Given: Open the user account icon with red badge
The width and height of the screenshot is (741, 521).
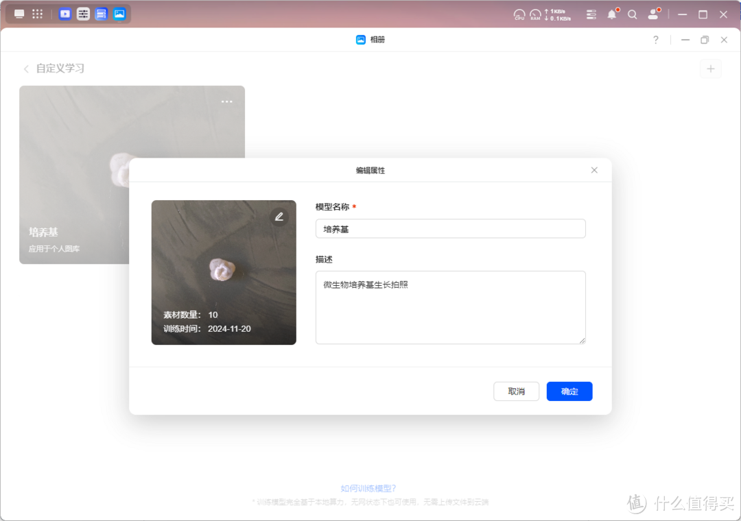Looking at the screenshot, I should (x=653, y=14).
